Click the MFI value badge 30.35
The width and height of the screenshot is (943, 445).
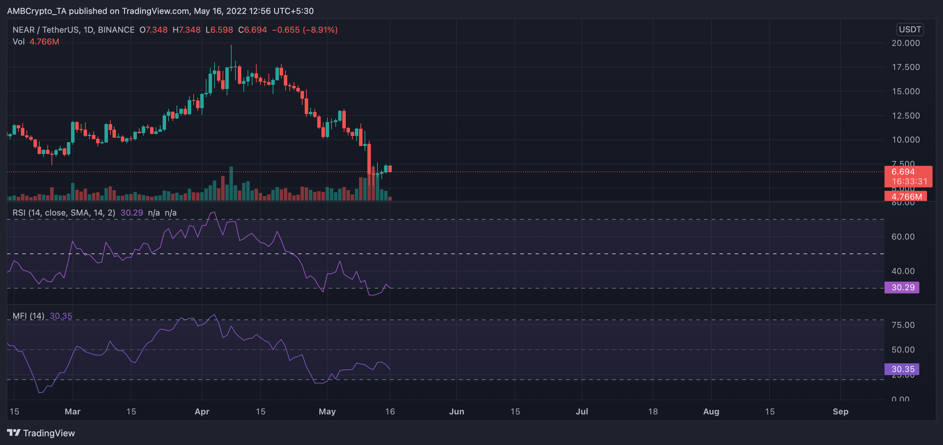tap(902, 369)
